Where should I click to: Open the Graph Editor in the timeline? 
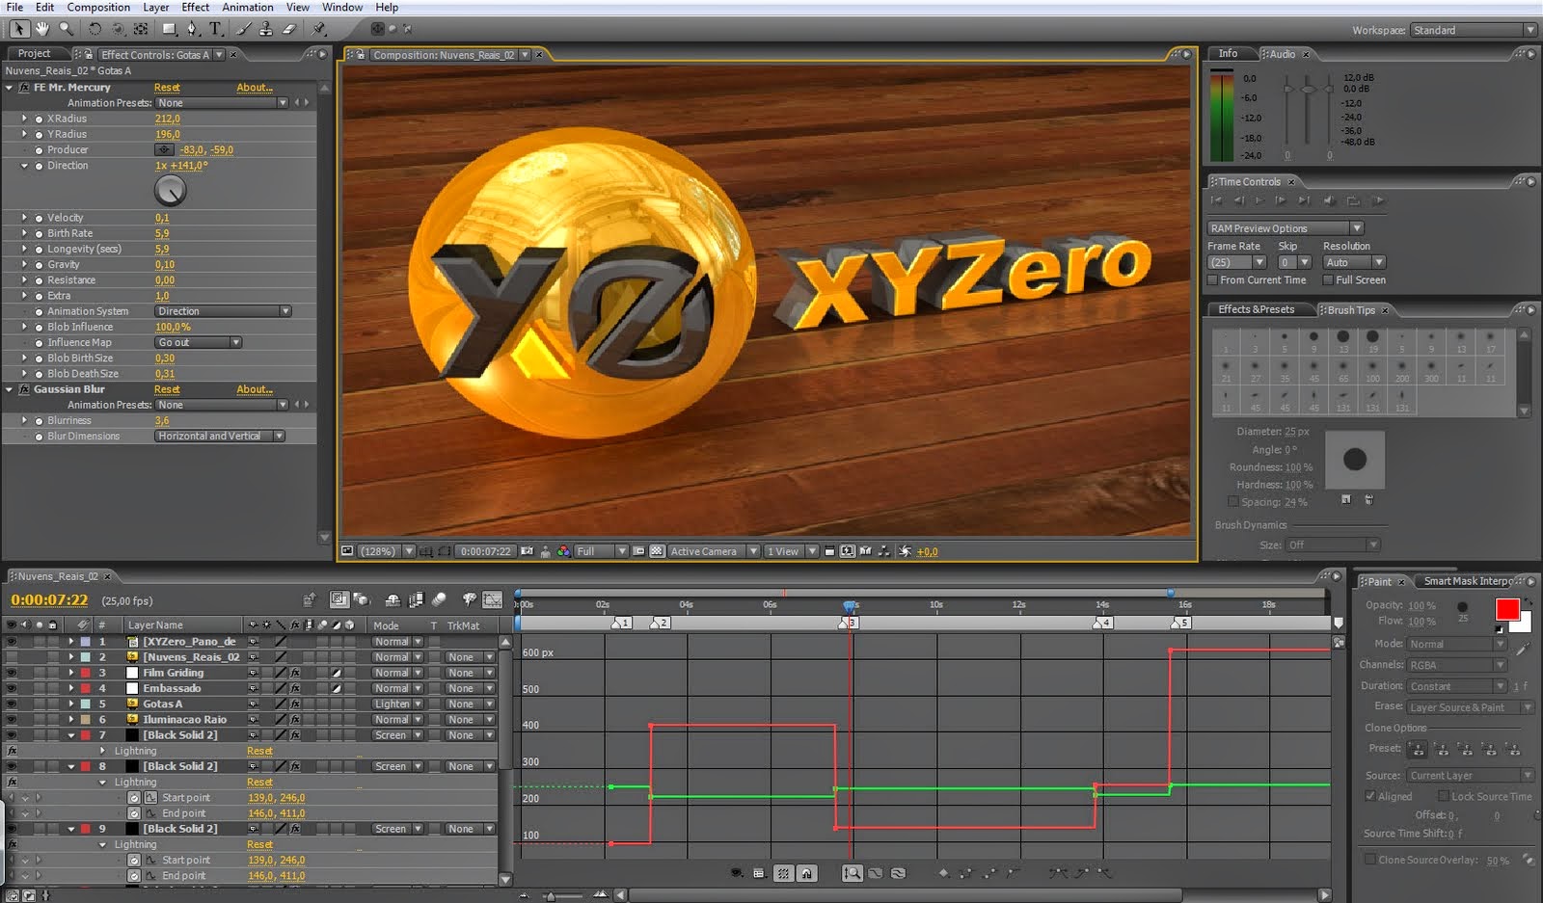[x=492, y=600]
